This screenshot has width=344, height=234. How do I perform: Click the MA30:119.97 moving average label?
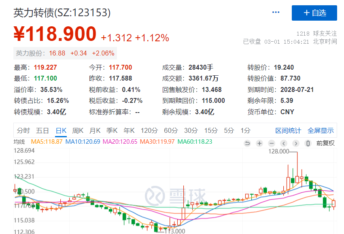click(x=157, y=142)
